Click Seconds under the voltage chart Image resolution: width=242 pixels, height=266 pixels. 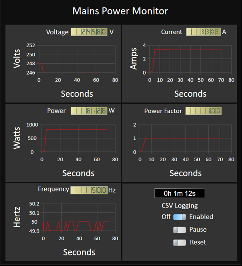[77, 94]
